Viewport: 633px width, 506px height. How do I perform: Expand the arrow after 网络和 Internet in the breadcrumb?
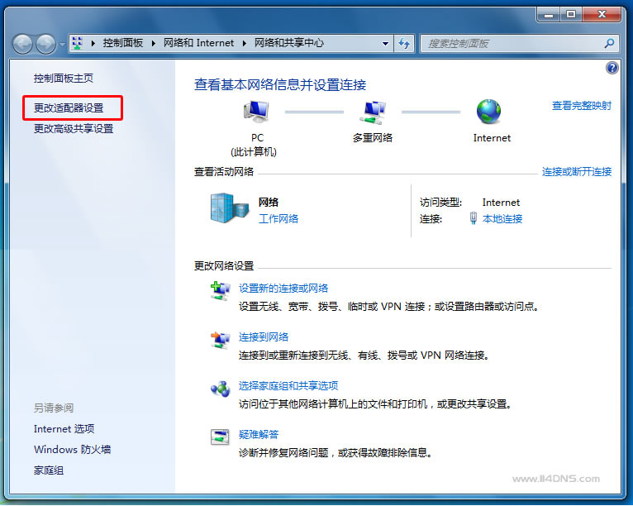[x=245, y=43]
